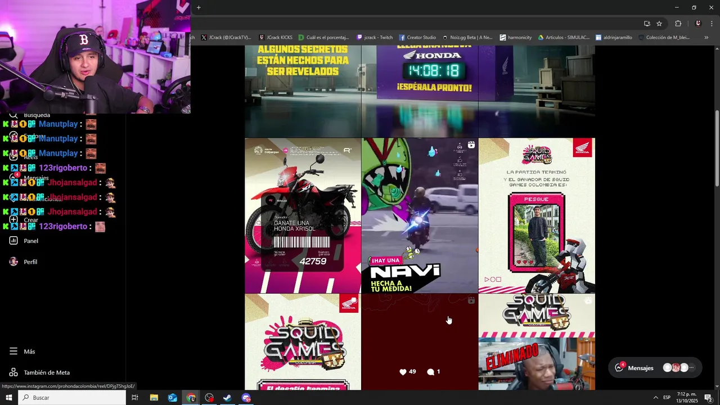720x405 pixels.
Task: Open the jcrack - Twitch bookmark
Action: click(x=375, y=38)
